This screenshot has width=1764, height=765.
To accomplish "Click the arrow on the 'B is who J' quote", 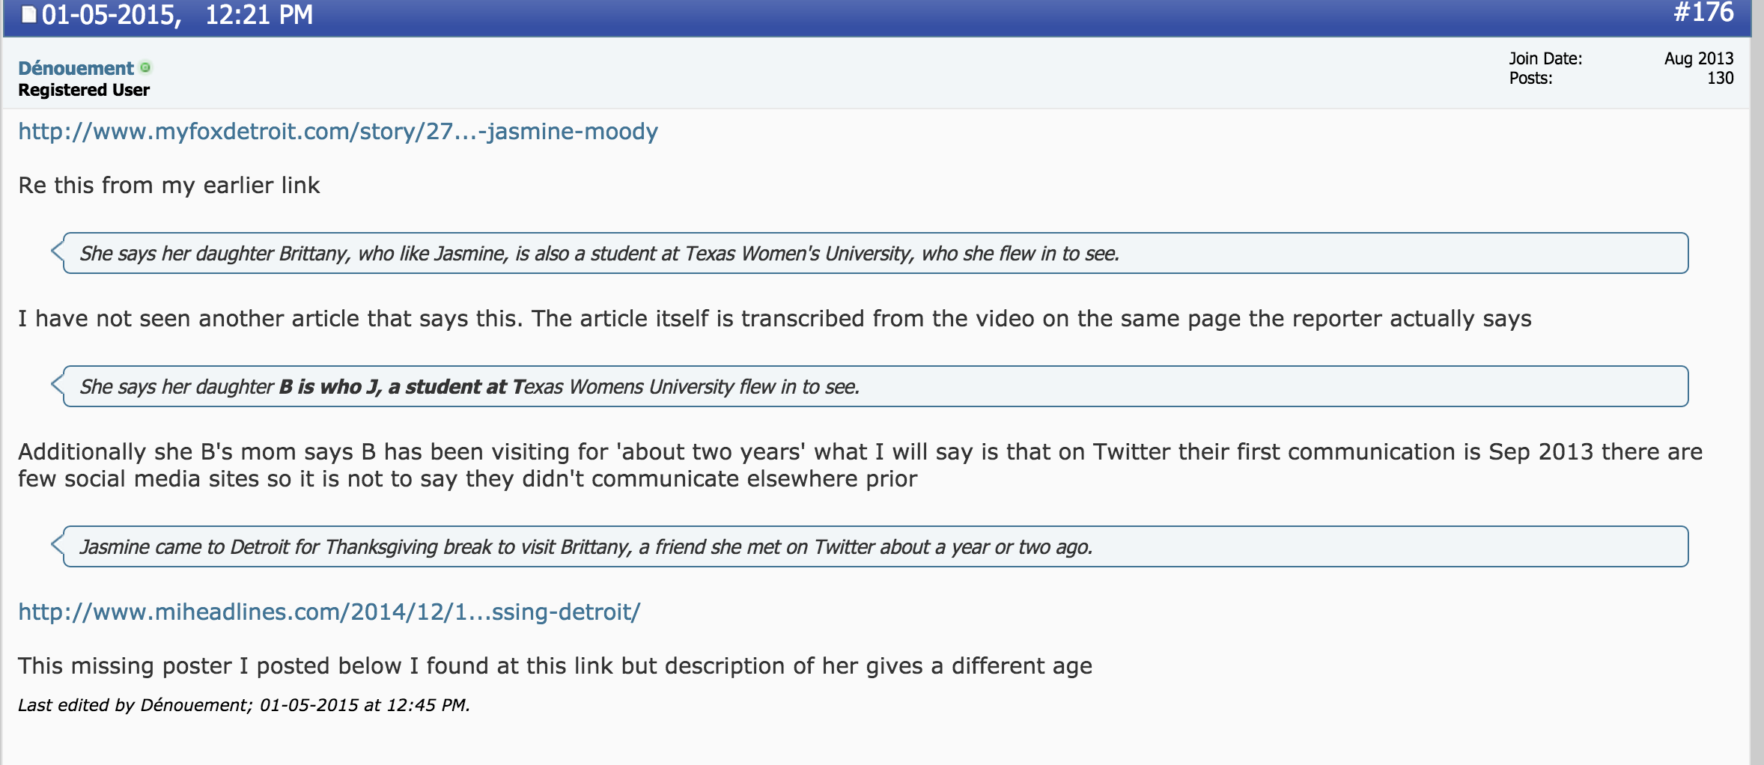I will pyautogui.click(x=57, y=385).
